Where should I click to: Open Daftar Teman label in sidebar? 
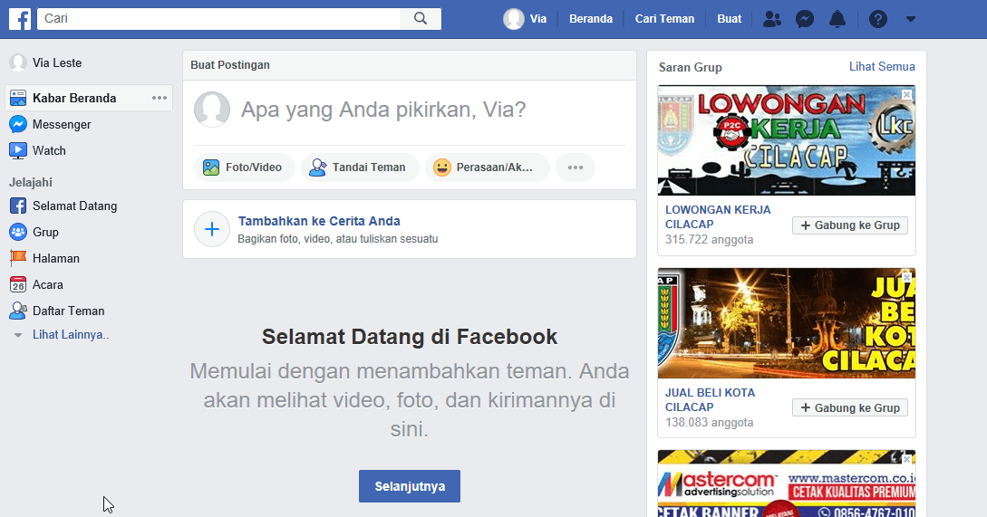[69, 311]
